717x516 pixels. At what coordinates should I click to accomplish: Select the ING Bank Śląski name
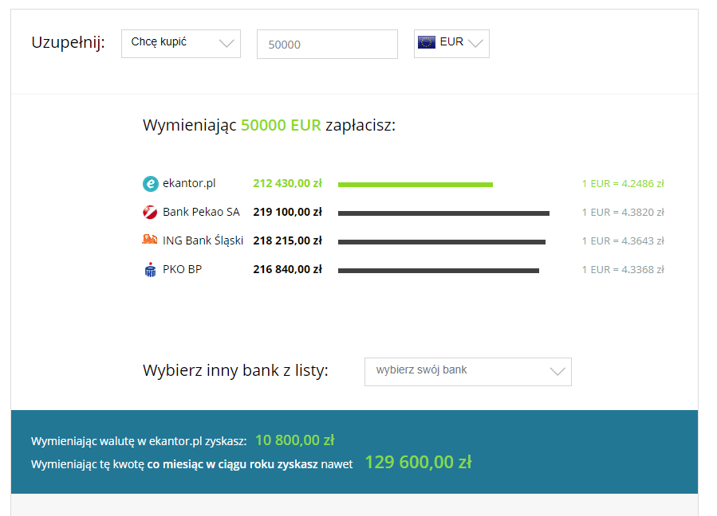[203, 240]
